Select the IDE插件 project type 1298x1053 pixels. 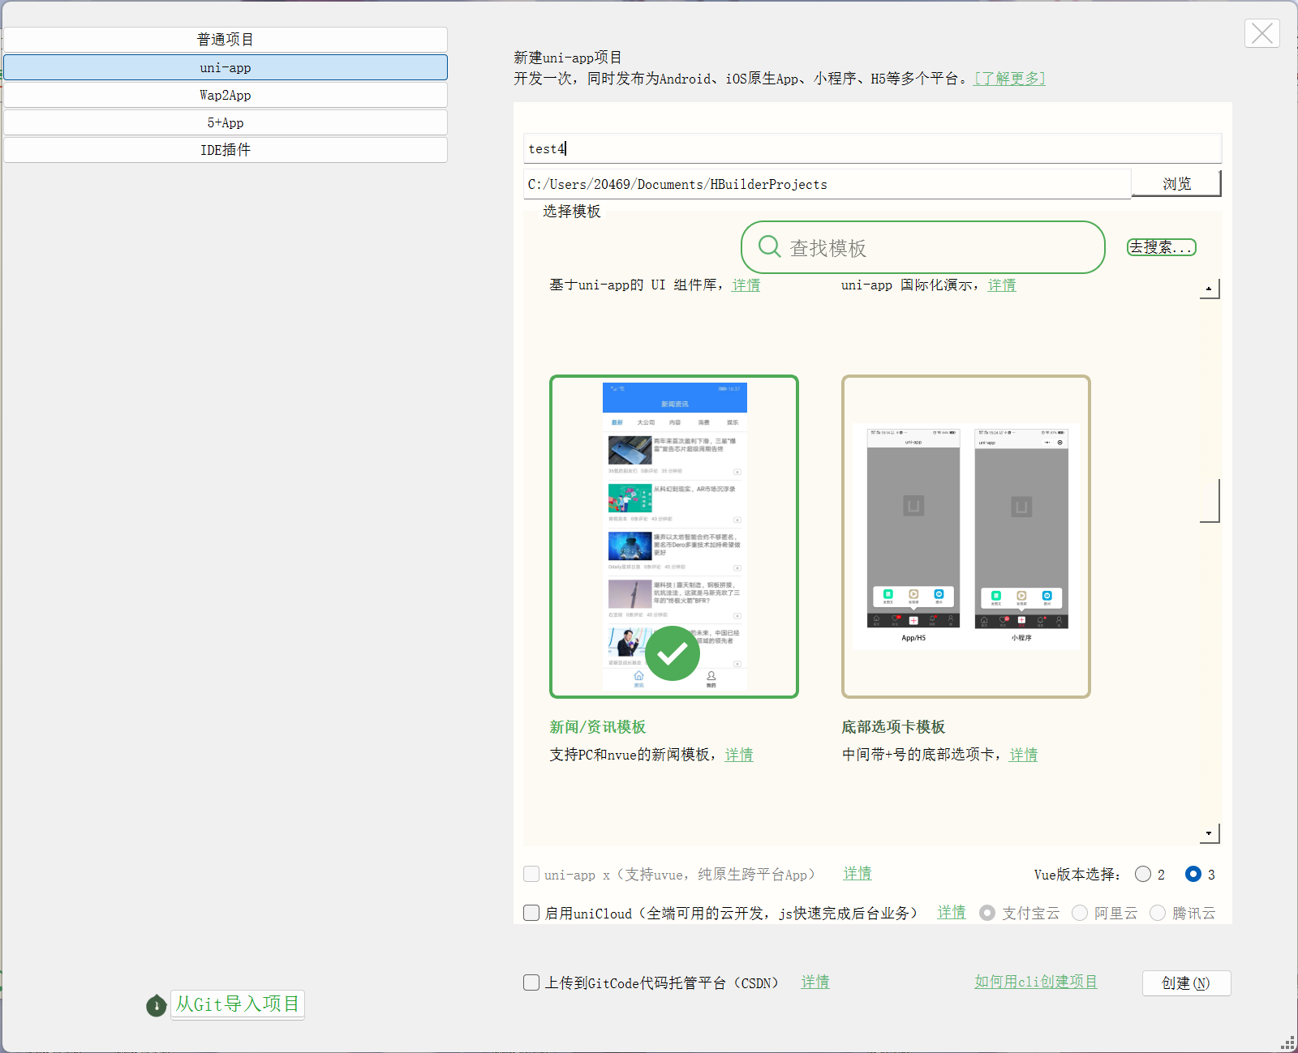click(x=226, y=150)
